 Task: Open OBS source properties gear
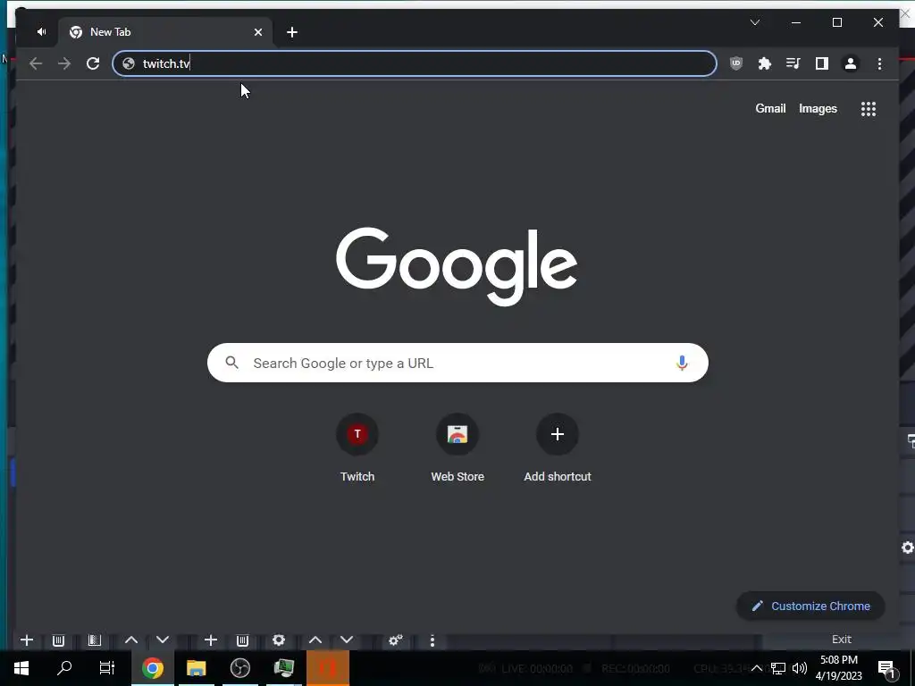pyautogui.click(x=279, y=640)
